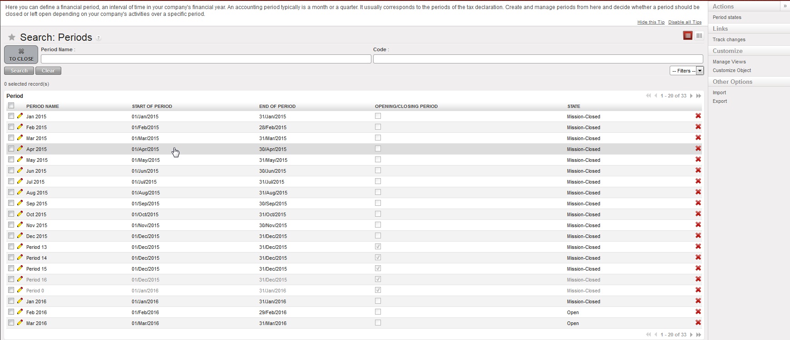Tick the Feb 2016 row checkbox
The image size is (790, 340).
coord(11,312)
